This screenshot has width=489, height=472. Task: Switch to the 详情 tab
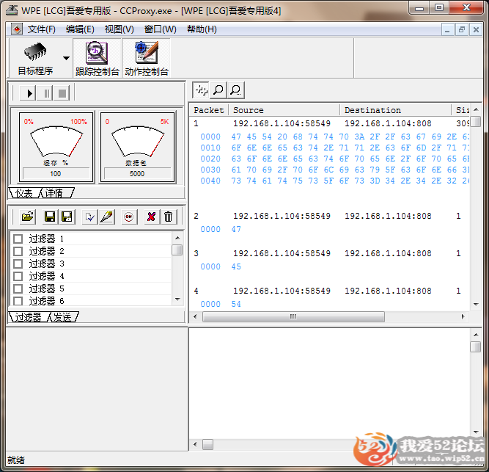click(54, 193)
